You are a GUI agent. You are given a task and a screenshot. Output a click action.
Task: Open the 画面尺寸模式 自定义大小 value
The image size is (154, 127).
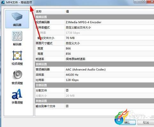click(110, 43)
